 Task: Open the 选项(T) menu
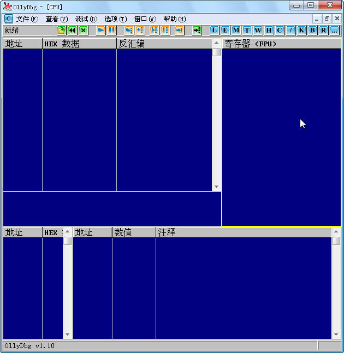(x=116, y=19)
